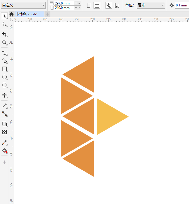
Task: Select the Color Eyedropper tool
Action: [4, 143]
